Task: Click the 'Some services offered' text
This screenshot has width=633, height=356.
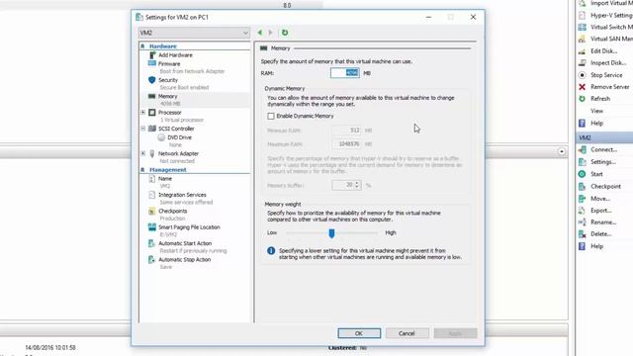Action: click(x=186, y=202)
